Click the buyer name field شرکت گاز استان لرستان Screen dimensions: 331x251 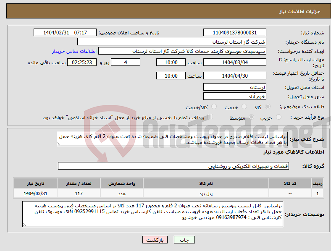point(172,42)
